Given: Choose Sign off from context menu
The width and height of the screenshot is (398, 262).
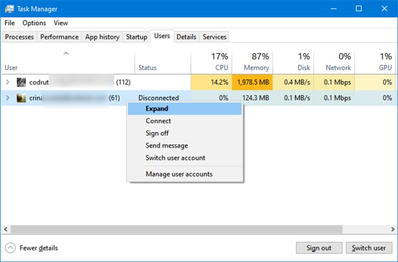Looking at the screenshot, I should (157, 133).
